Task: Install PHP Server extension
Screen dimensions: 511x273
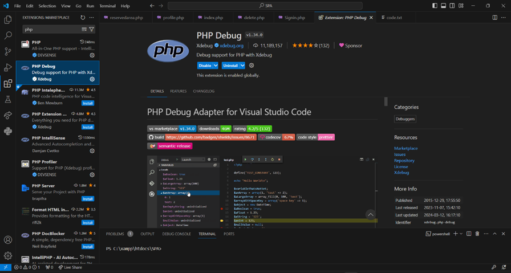Action: click(x=88, y=199)
